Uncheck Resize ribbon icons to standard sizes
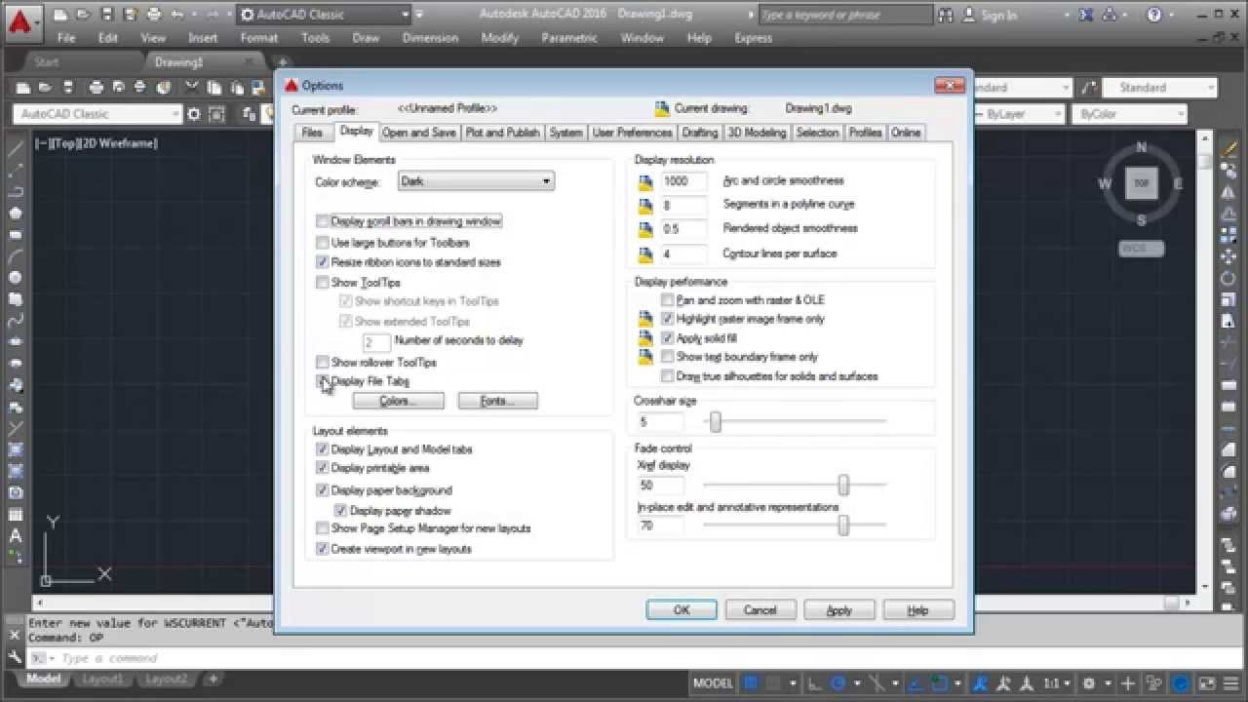1248x702 pixels. click(x=323, y=262)
